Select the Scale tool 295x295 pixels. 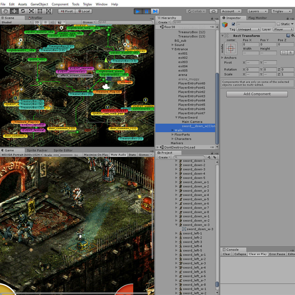pos(31,11)
